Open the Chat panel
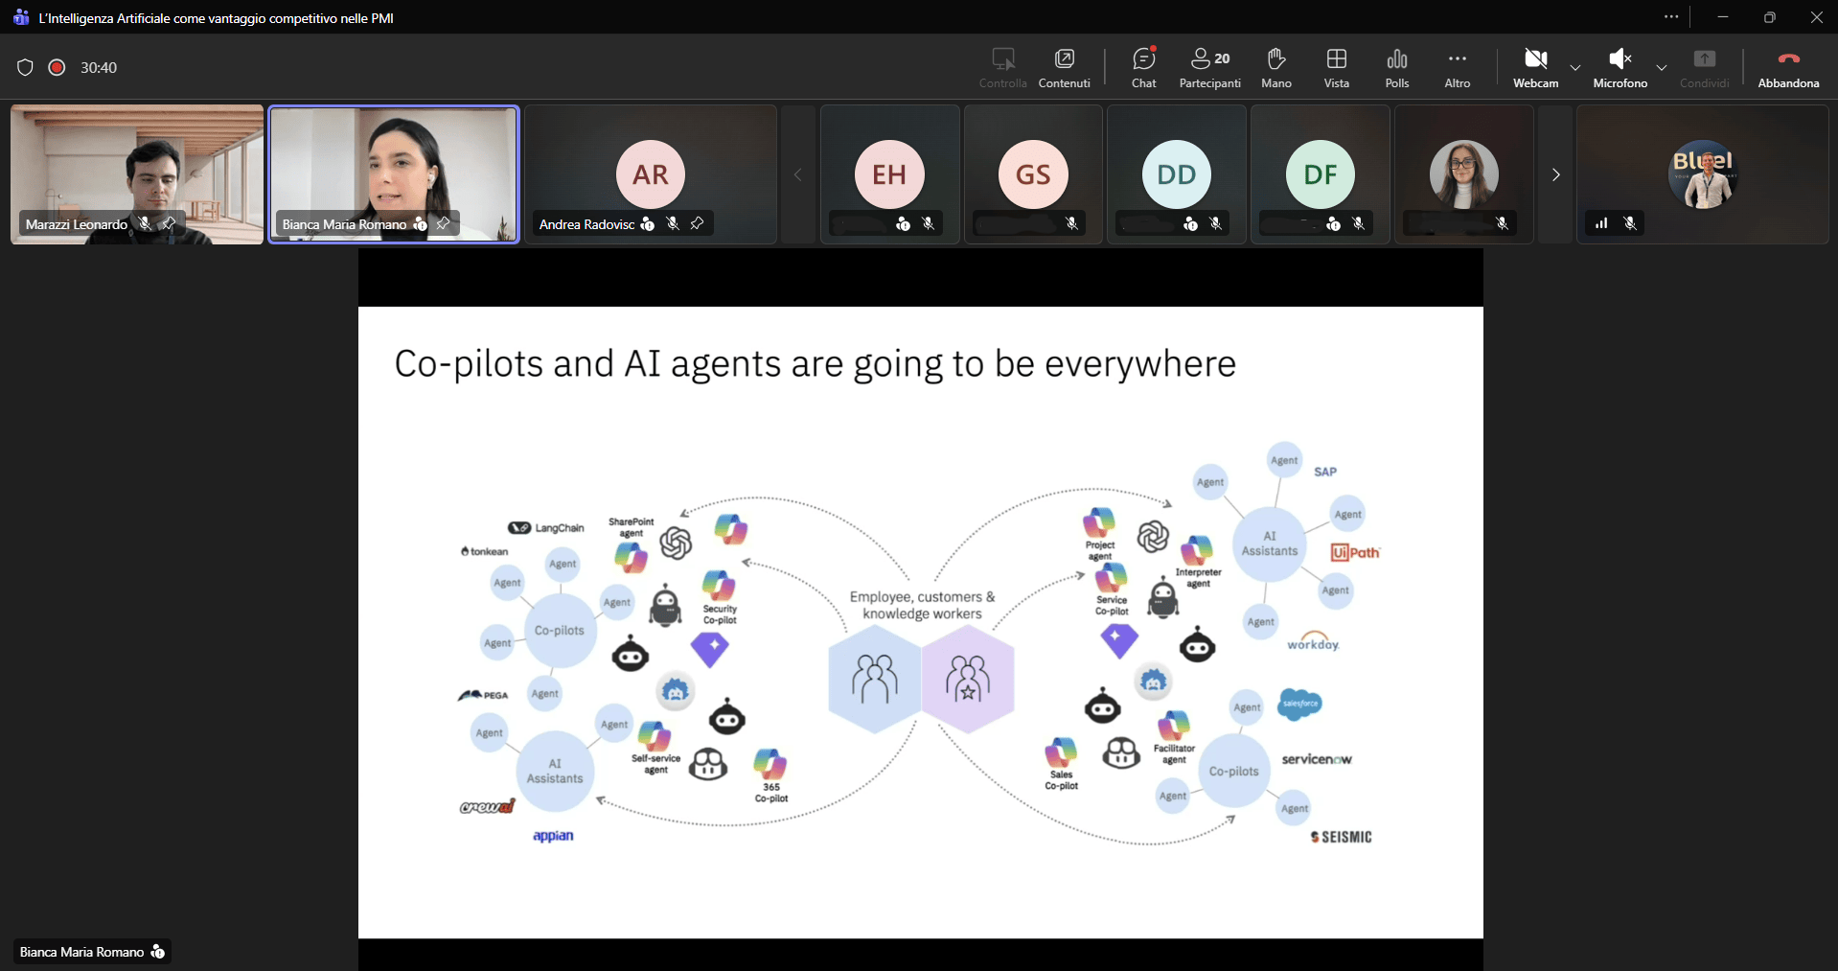The height and width of the screenshot is (971, 1838). click(1143, 68)
